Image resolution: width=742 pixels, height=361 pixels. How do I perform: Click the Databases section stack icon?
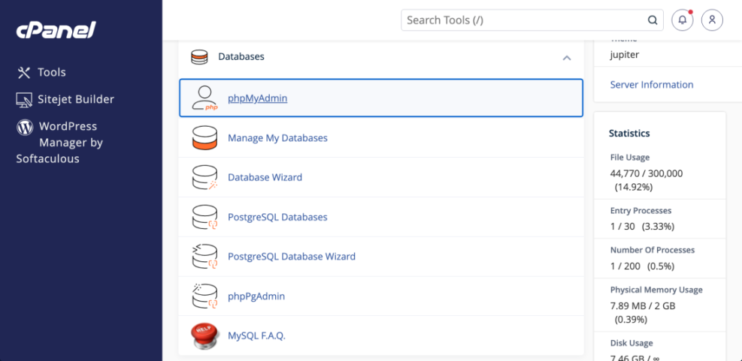(x=199, y=57)
